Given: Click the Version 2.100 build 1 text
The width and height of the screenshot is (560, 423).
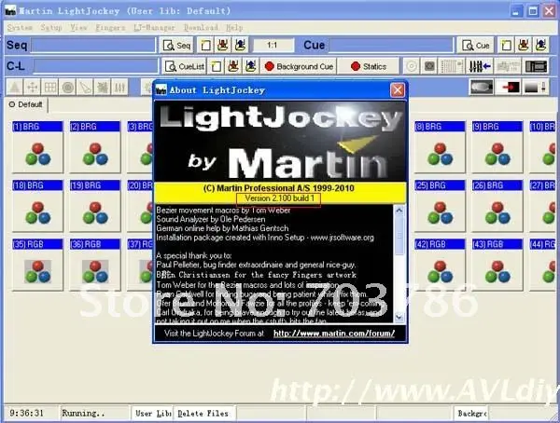Looking at the screenshot, I should click(279, 198).
